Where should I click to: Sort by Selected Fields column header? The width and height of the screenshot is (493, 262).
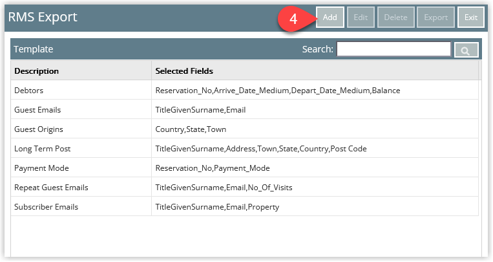pyautogui.click(x=315, y=71)
